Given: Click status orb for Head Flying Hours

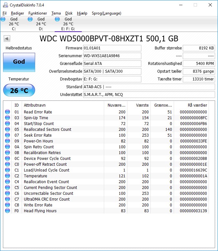Looking at the screenshot, I should click(7, 211).
